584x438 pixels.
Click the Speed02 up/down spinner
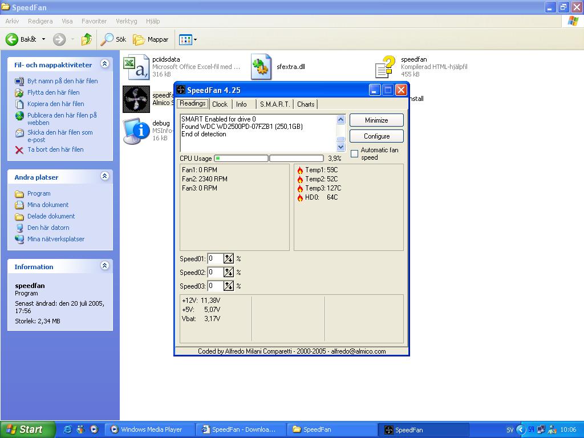[x=229, y=272]
